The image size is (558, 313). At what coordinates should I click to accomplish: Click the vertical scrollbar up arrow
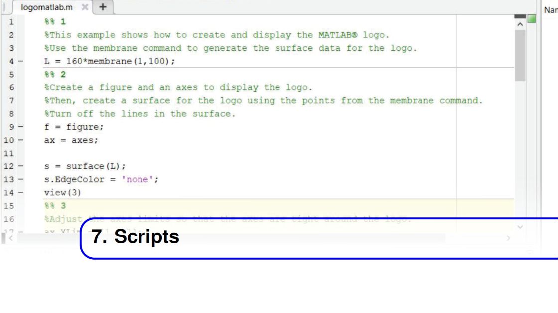tap(520, 24)
